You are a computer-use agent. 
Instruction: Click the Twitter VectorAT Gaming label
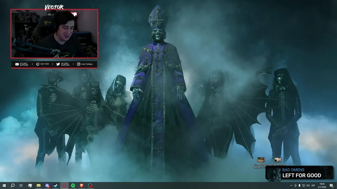point(63,64)
